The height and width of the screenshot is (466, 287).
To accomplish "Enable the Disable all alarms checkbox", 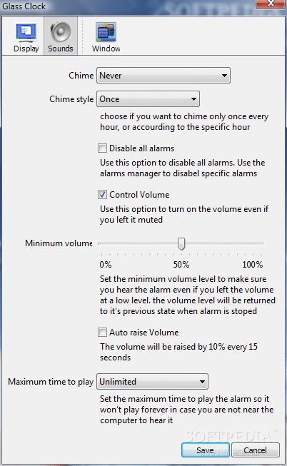I will pyautogui.click(x=102, y=148).
